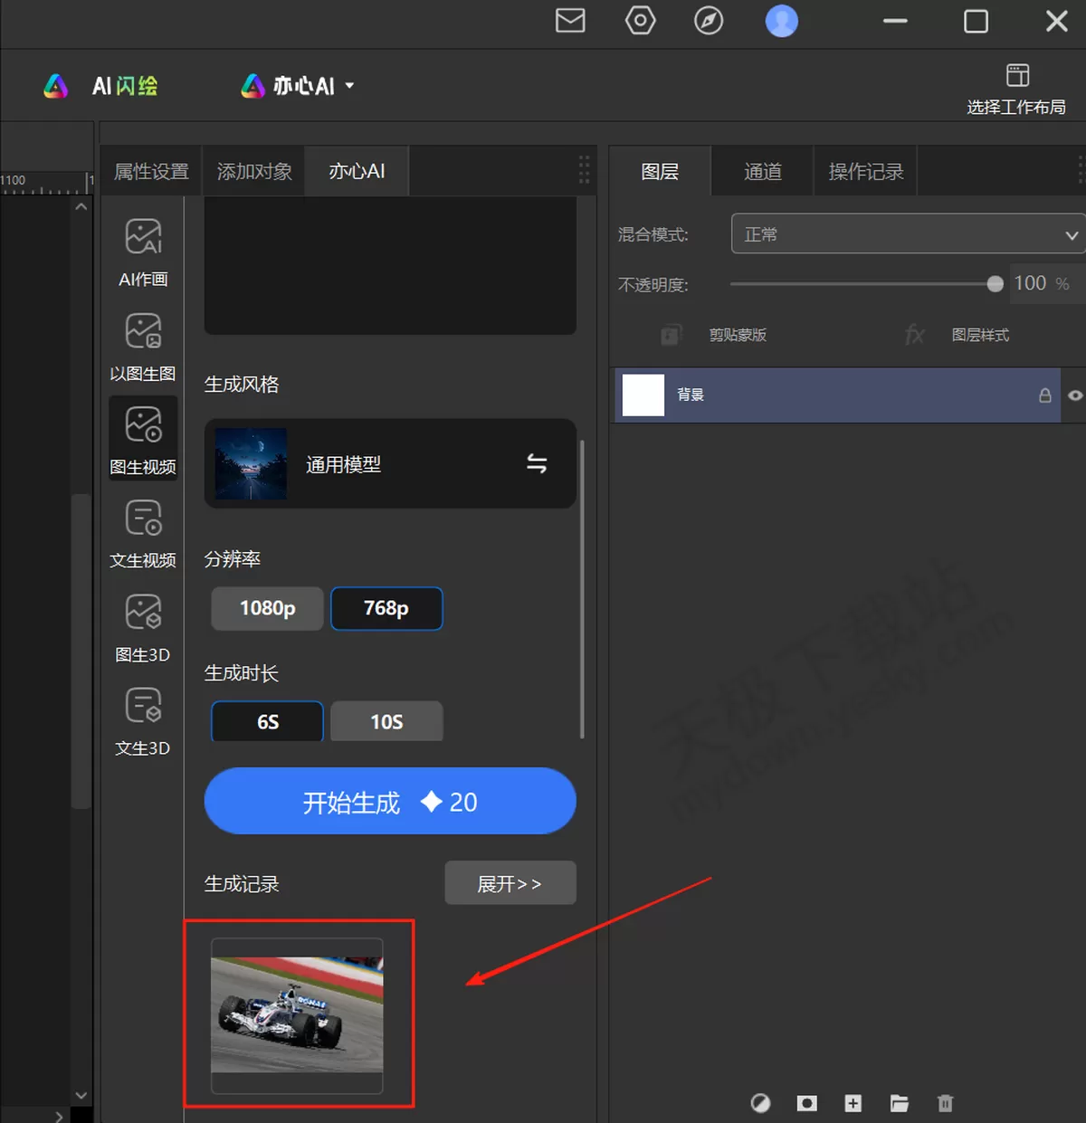Viewport: 1086px width, 1123px height.
Task: Open the compass explore icon
Action: click(709, 21)
